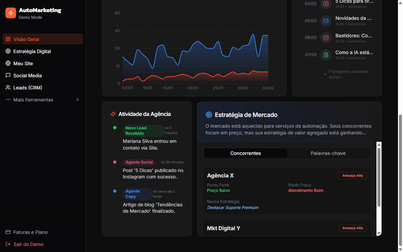Expand the Mais Ferramentas section

pyautogui.click(x=33, y=99)
